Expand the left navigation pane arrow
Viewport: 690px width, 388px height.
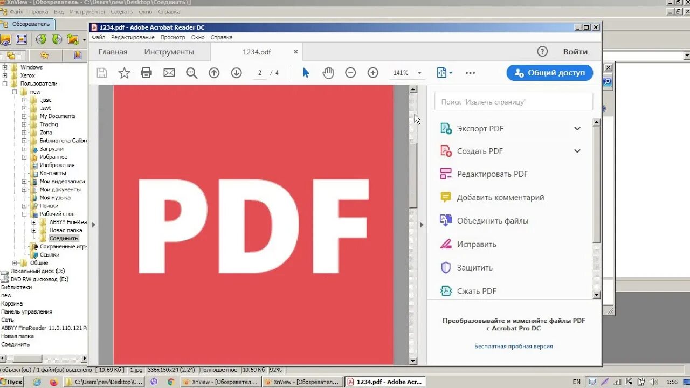point(93,225)
